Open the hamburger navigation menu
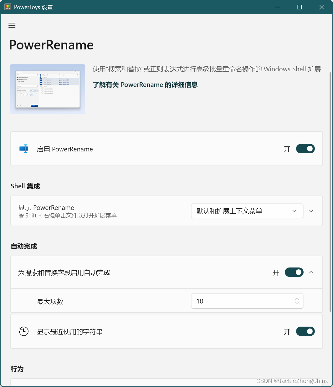333x387 pixels. tap(12, 25)
